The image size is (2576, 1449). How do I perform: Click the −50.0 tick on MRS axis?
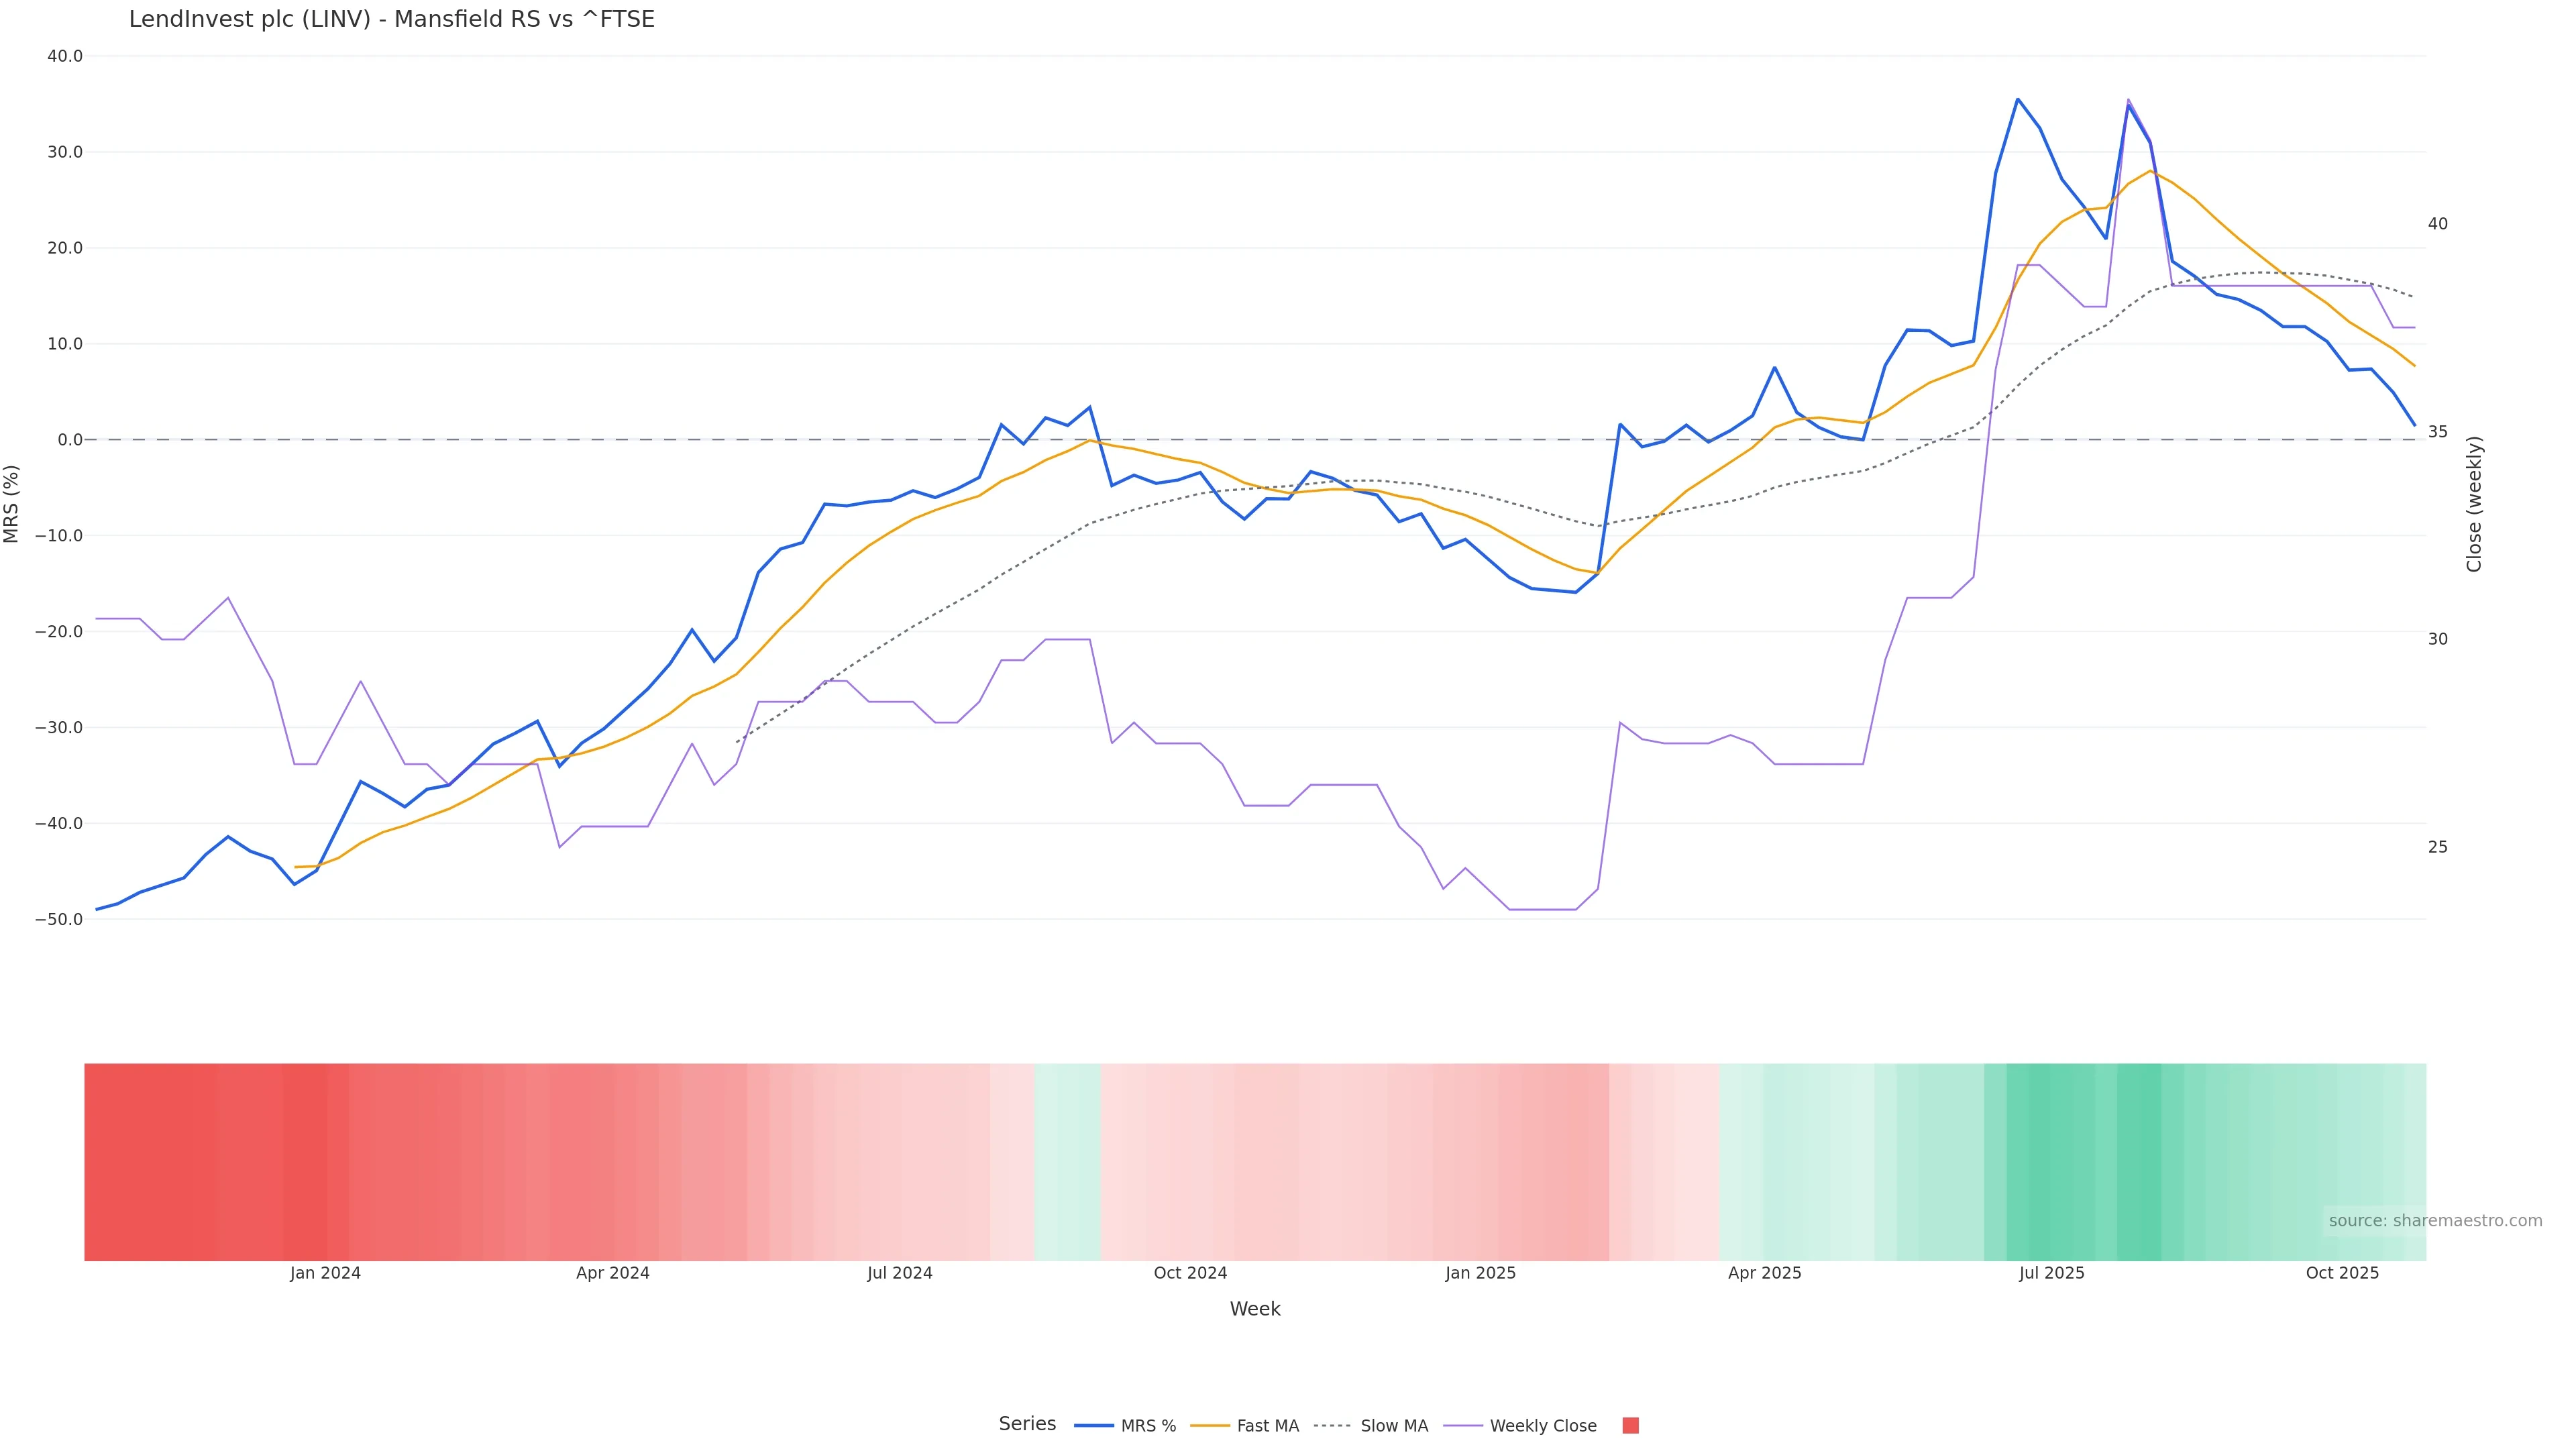tap(59, 919)
